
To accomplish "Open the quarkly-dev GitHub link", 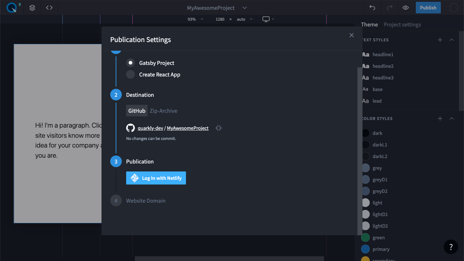I will [150, 128].
